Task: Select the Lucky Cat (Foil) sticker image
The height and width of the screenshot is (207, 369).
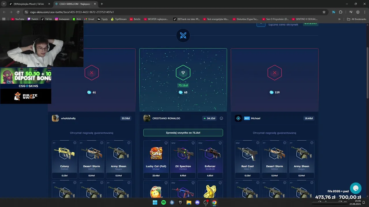Action: [156, 153]
